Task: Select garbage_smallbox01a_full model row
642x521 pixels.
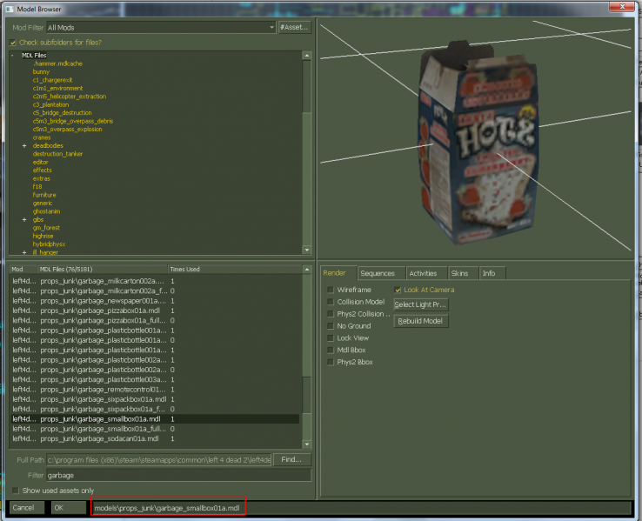Action: tap(155, 429)
